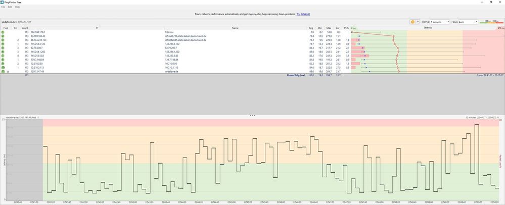Select IP 192.168.178.1 row
This screenshot has width=505, height=205.
[x=38, y=32]
